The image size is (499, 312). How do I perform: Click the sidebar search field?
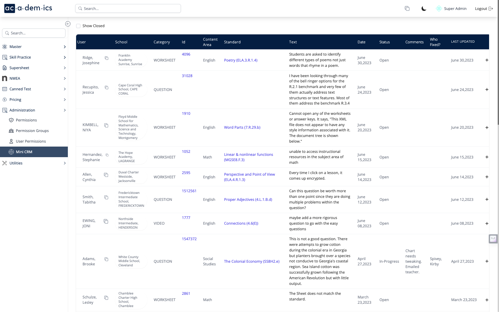pyautogui.click(x=34, y=33)
